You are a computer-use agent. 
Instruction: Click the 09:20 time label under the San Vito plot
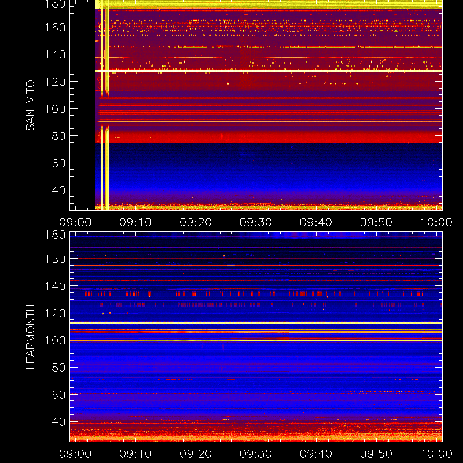click(196, 222)
